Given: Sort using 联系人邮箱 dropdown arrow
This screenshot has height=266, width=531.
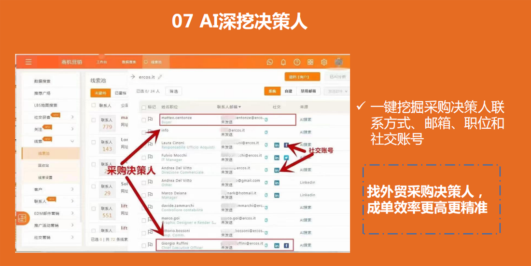Looking at the screenshot, I should (x=239, y=107).
